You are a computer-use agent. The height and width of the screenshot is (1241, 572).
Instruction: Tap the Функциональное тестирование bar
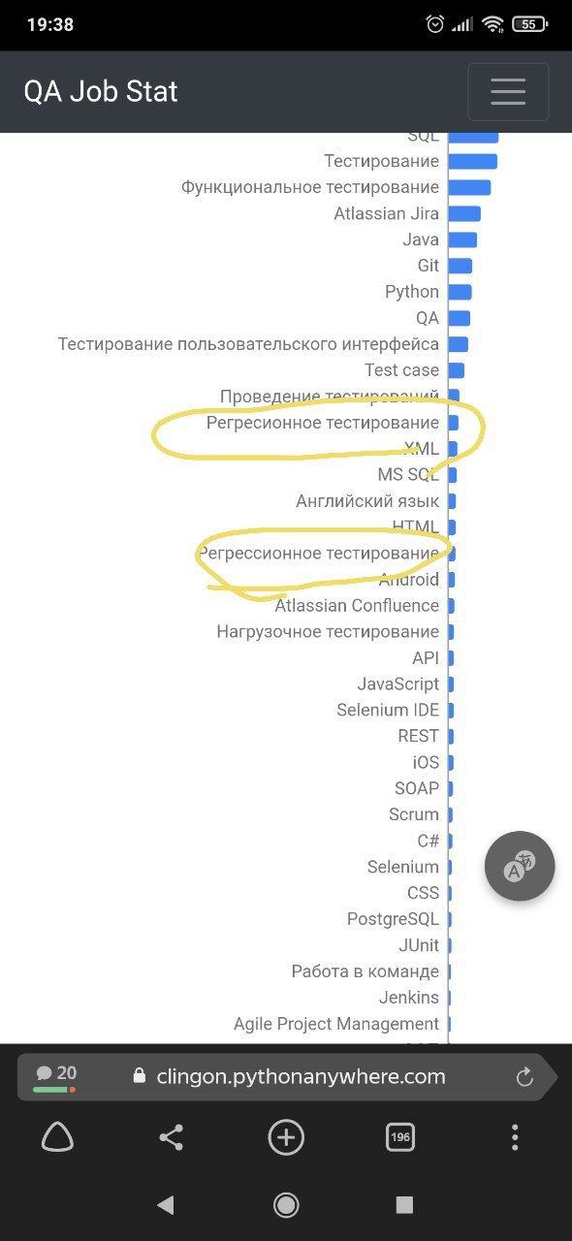469,187
